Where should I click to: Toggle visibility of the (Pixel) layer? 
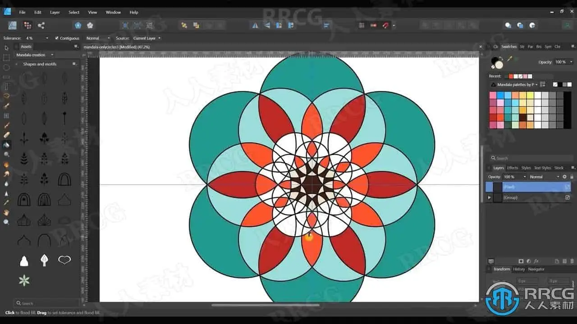click(568, 186)
